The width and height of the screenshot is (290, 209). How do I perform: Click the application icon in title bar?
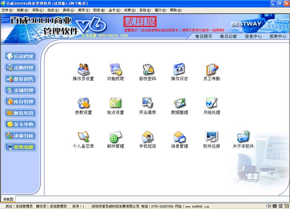[3, 3]
